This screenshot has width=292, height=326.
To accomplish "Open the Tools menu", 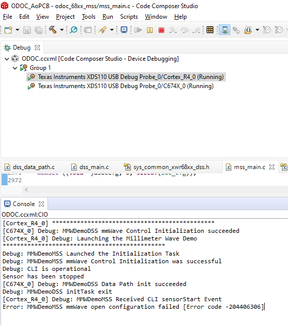I will [x=88, y=17].
